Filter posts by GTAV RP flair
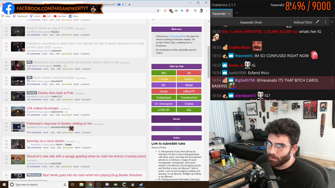Screen dimensions: 335x188 click(164, 110)
